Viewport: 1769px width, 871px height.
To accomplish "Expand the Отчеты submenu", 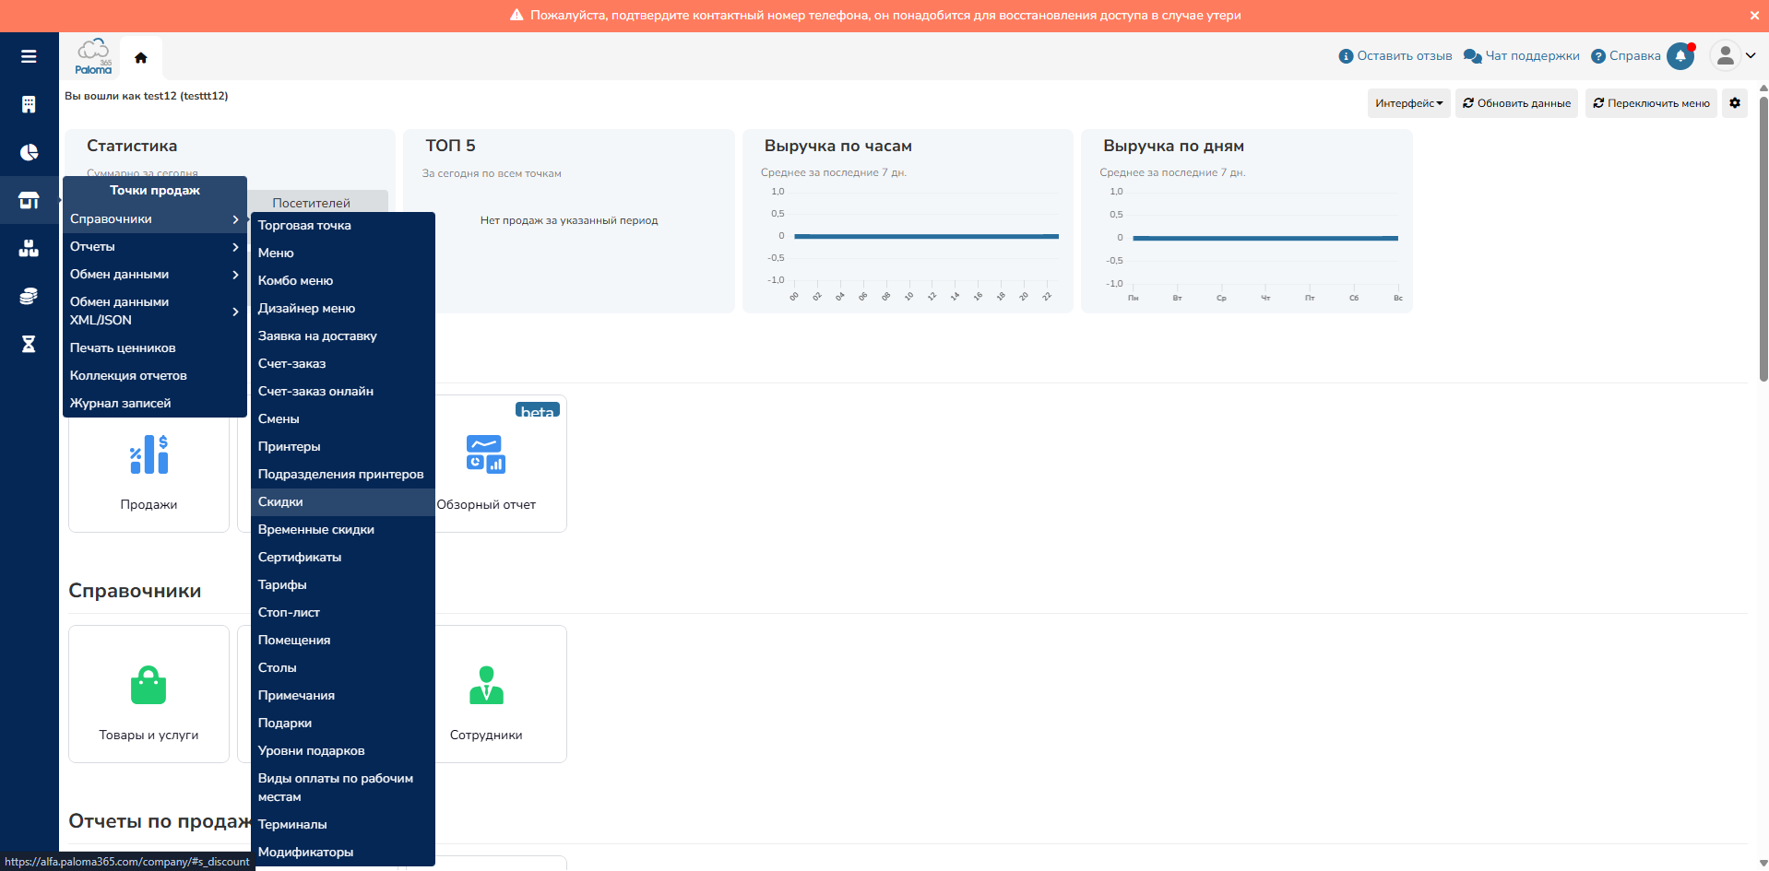I will click(x=154, y=247).
